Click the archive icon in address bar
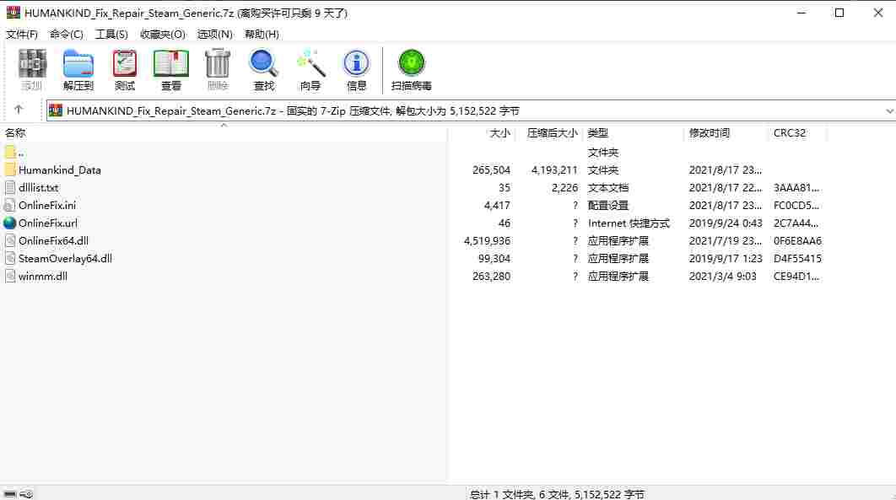Image resolution: width=896 pixels, height=500 pixels. click(x=56, y=110)
